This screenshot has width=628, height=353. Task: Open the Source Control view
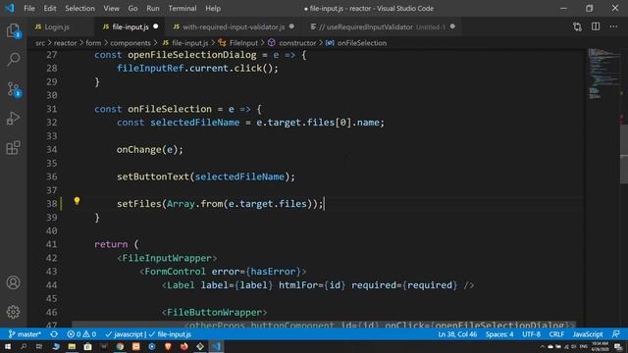point(13,89)
